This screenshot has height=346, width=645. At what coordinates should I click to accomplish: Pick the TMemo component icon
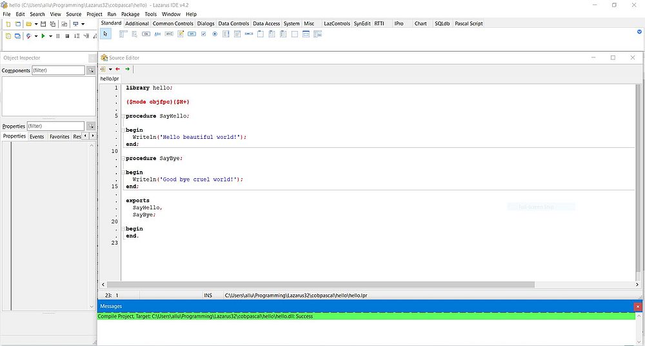click(181, 34)
